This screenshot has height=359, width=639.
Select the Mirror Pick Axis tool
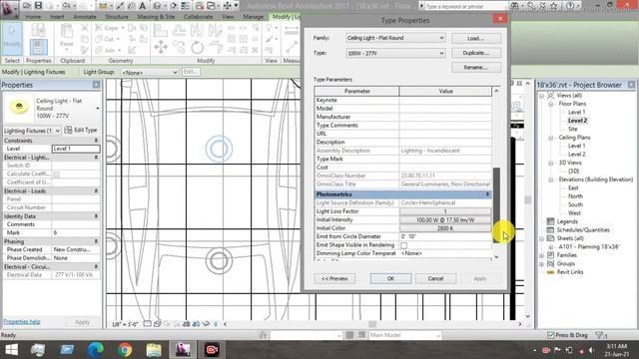click(197, 31)
